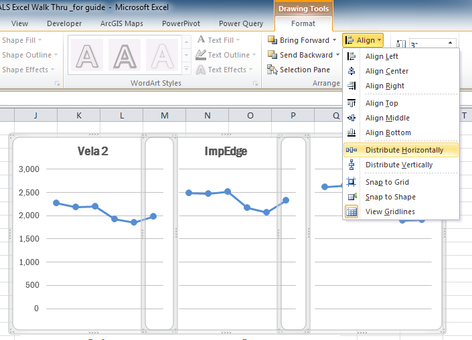Screen dimensions: 472x340
Task: Switch to the Developer tab
Action: click(x=64, y=23)
